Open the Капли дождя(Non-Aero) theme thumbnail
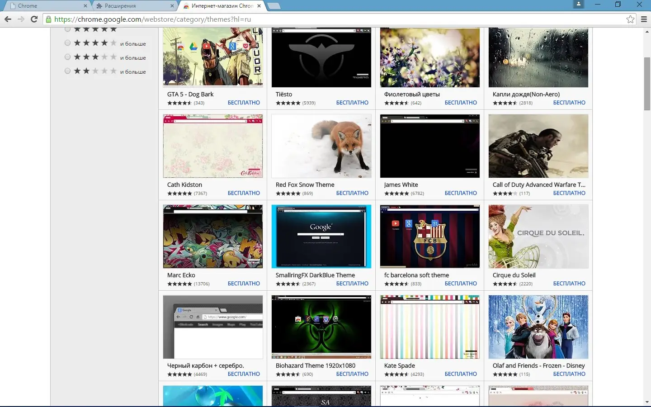The width and height of the screenshot is (651, 407). click(x=538, y=57)
